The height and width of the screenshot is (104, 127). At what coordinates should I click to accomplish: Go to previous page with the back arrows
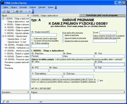[26, 11]
